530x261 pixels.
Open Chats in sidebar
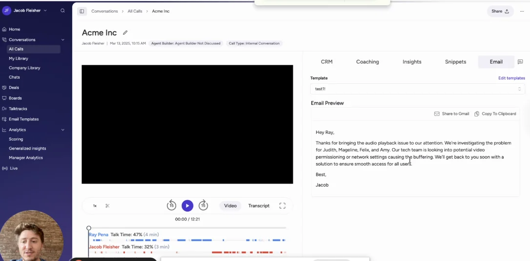[14, 77]
